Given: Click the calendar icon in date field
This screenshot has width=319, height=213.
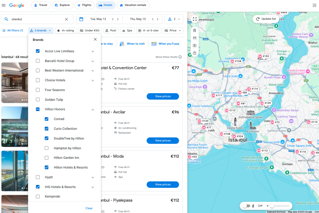Looking at the screenshot, I should (x=81, y=19).
